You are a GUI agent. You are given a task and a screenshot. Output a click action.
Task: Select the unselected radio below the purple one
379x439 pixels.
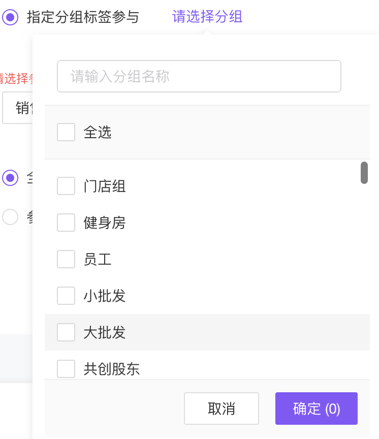[10, 217]
